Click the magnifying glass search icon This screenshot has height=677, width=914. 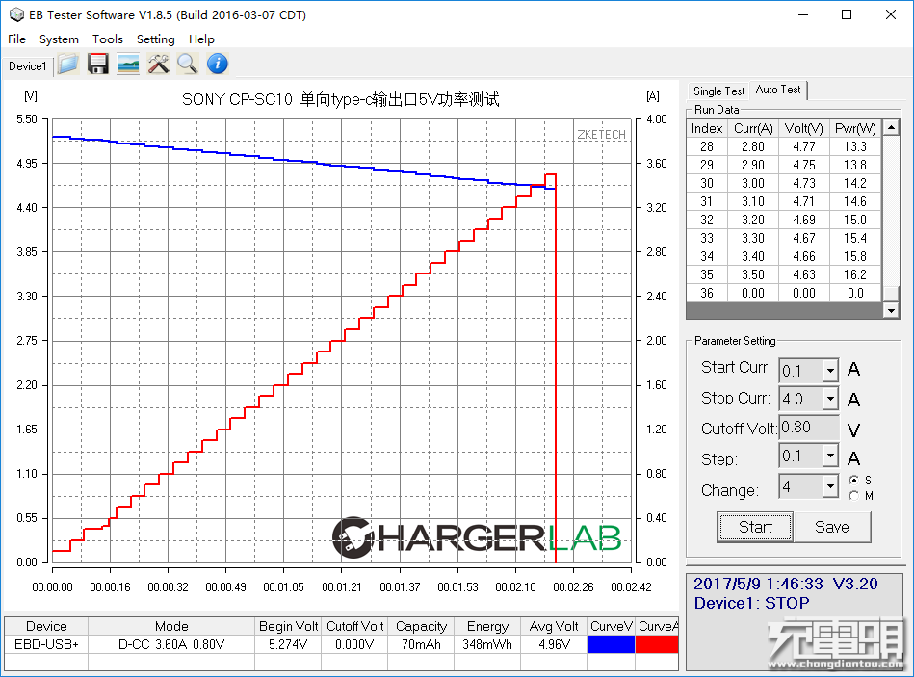[188, 65]
